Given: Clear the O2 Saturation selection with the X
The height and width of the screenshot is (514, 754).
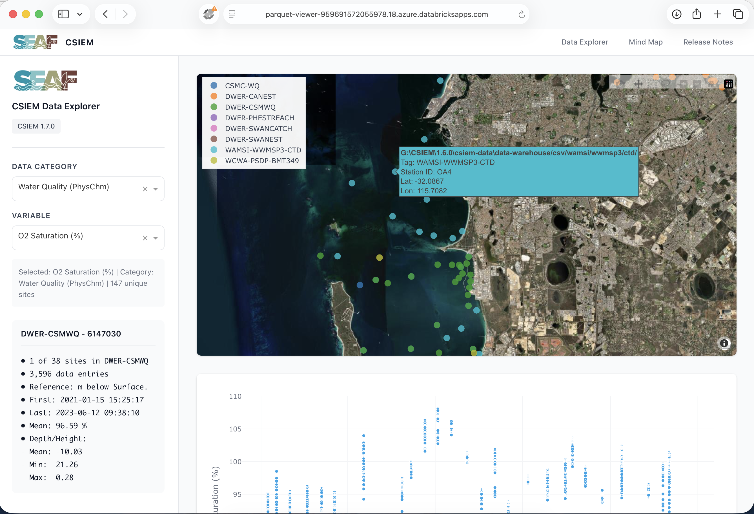Looking at the screenshot, I should coord(145,238).
